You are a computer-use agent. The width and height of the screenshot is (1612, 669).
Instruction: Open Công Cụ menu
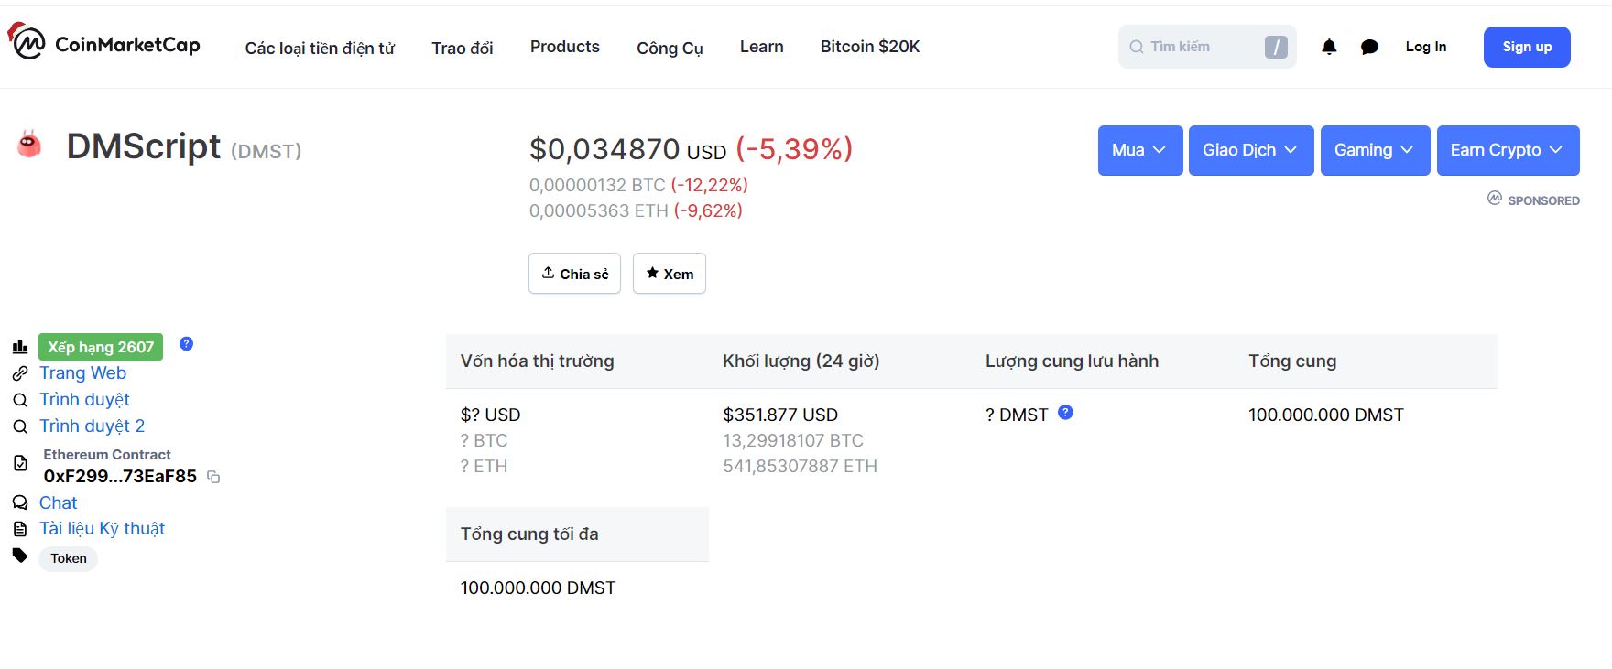[x=670, y=48]
